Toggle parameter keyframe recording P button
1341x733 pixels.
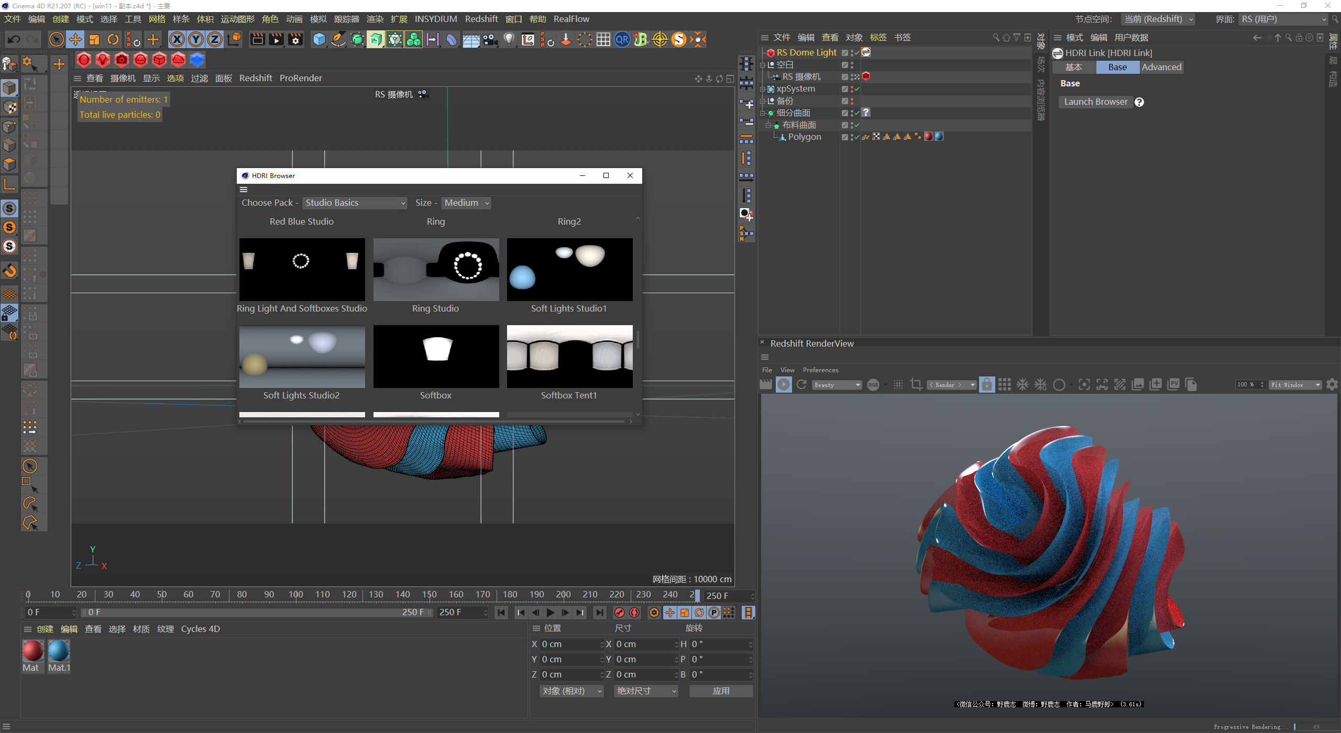[x=714, y=613]
